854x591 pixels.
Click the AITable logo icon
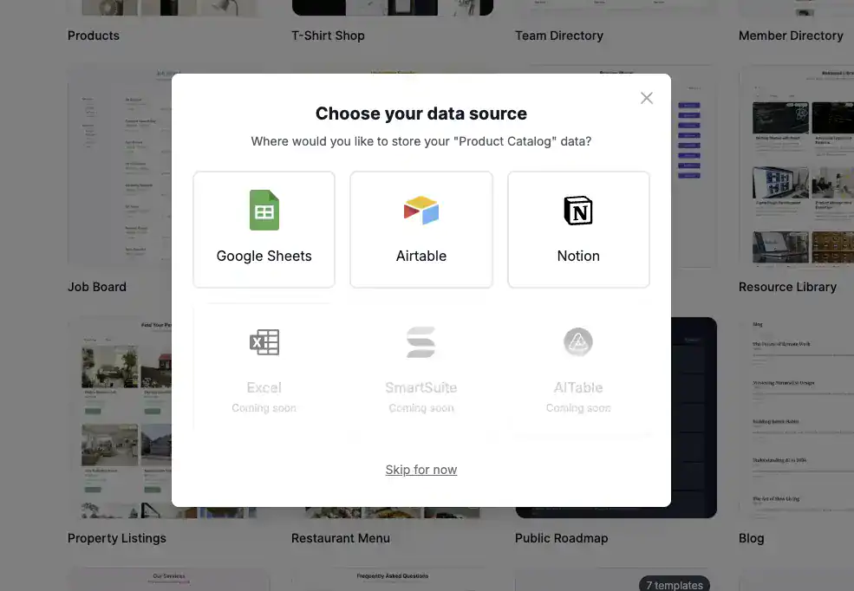coord(578,342)
